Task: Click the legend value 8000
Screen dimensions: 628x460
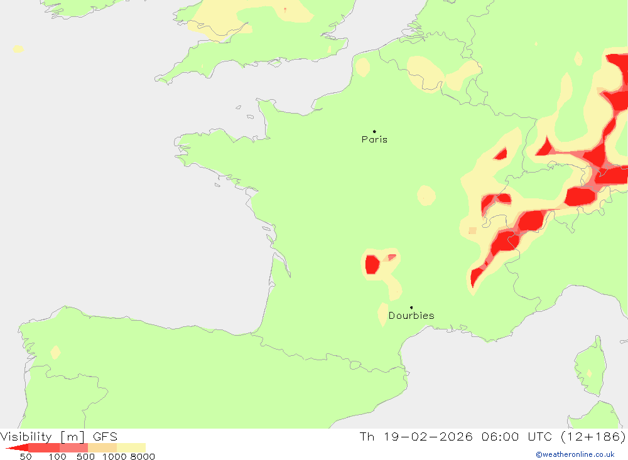Action: [143, 457]
